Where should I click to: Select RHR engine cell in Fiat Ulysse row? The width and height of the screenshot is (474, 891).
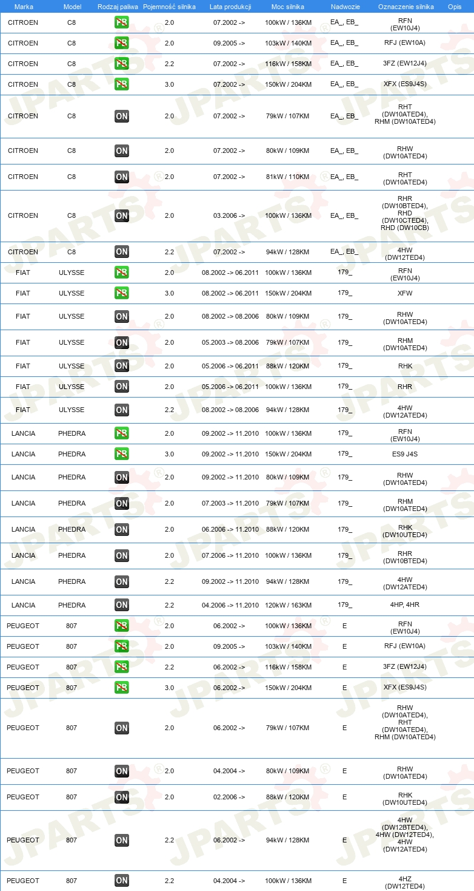[x=405, y=387]
